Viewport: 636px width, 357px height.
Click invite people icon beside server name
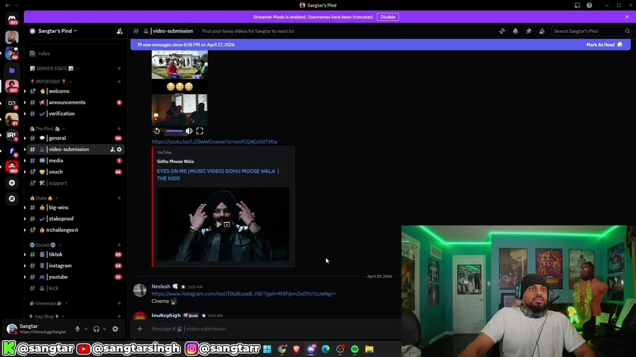[x=119, y=31]
